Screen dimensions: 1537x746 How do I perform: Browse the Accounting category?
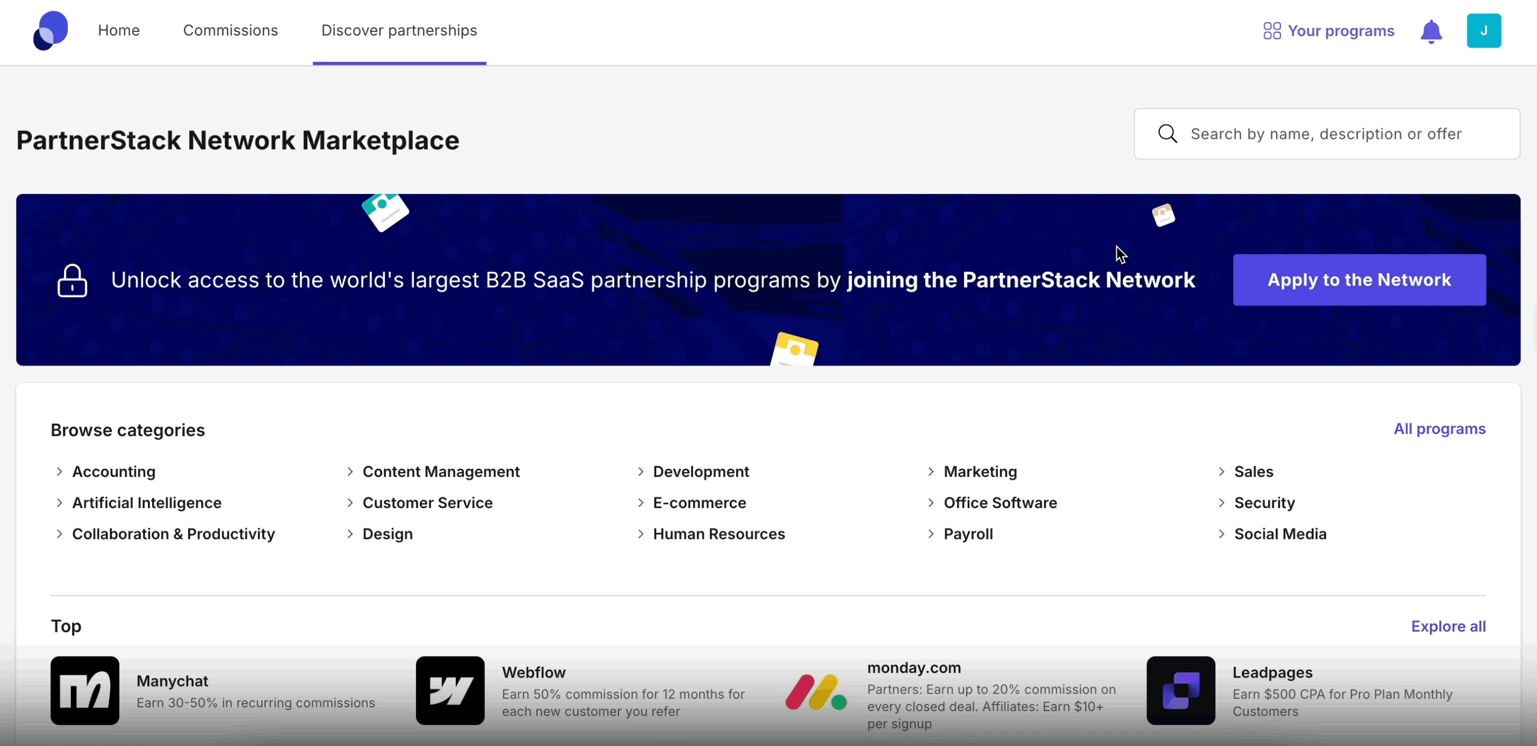coord(113,472)
